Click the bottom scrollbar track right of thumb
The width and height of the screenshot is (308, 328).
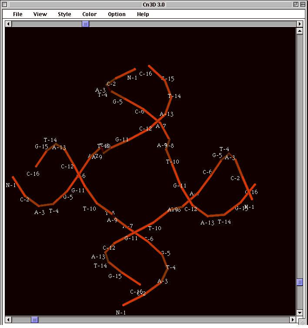tap(164, 320)
